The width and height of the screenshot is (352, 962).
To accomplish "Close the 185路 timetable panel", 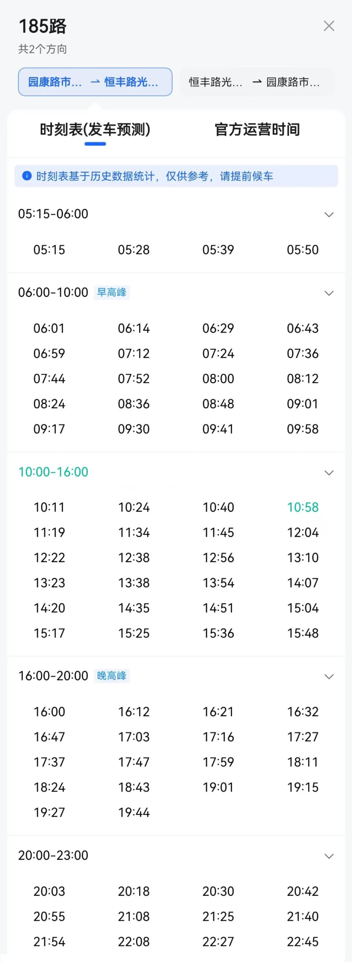I will click(329, 26).
